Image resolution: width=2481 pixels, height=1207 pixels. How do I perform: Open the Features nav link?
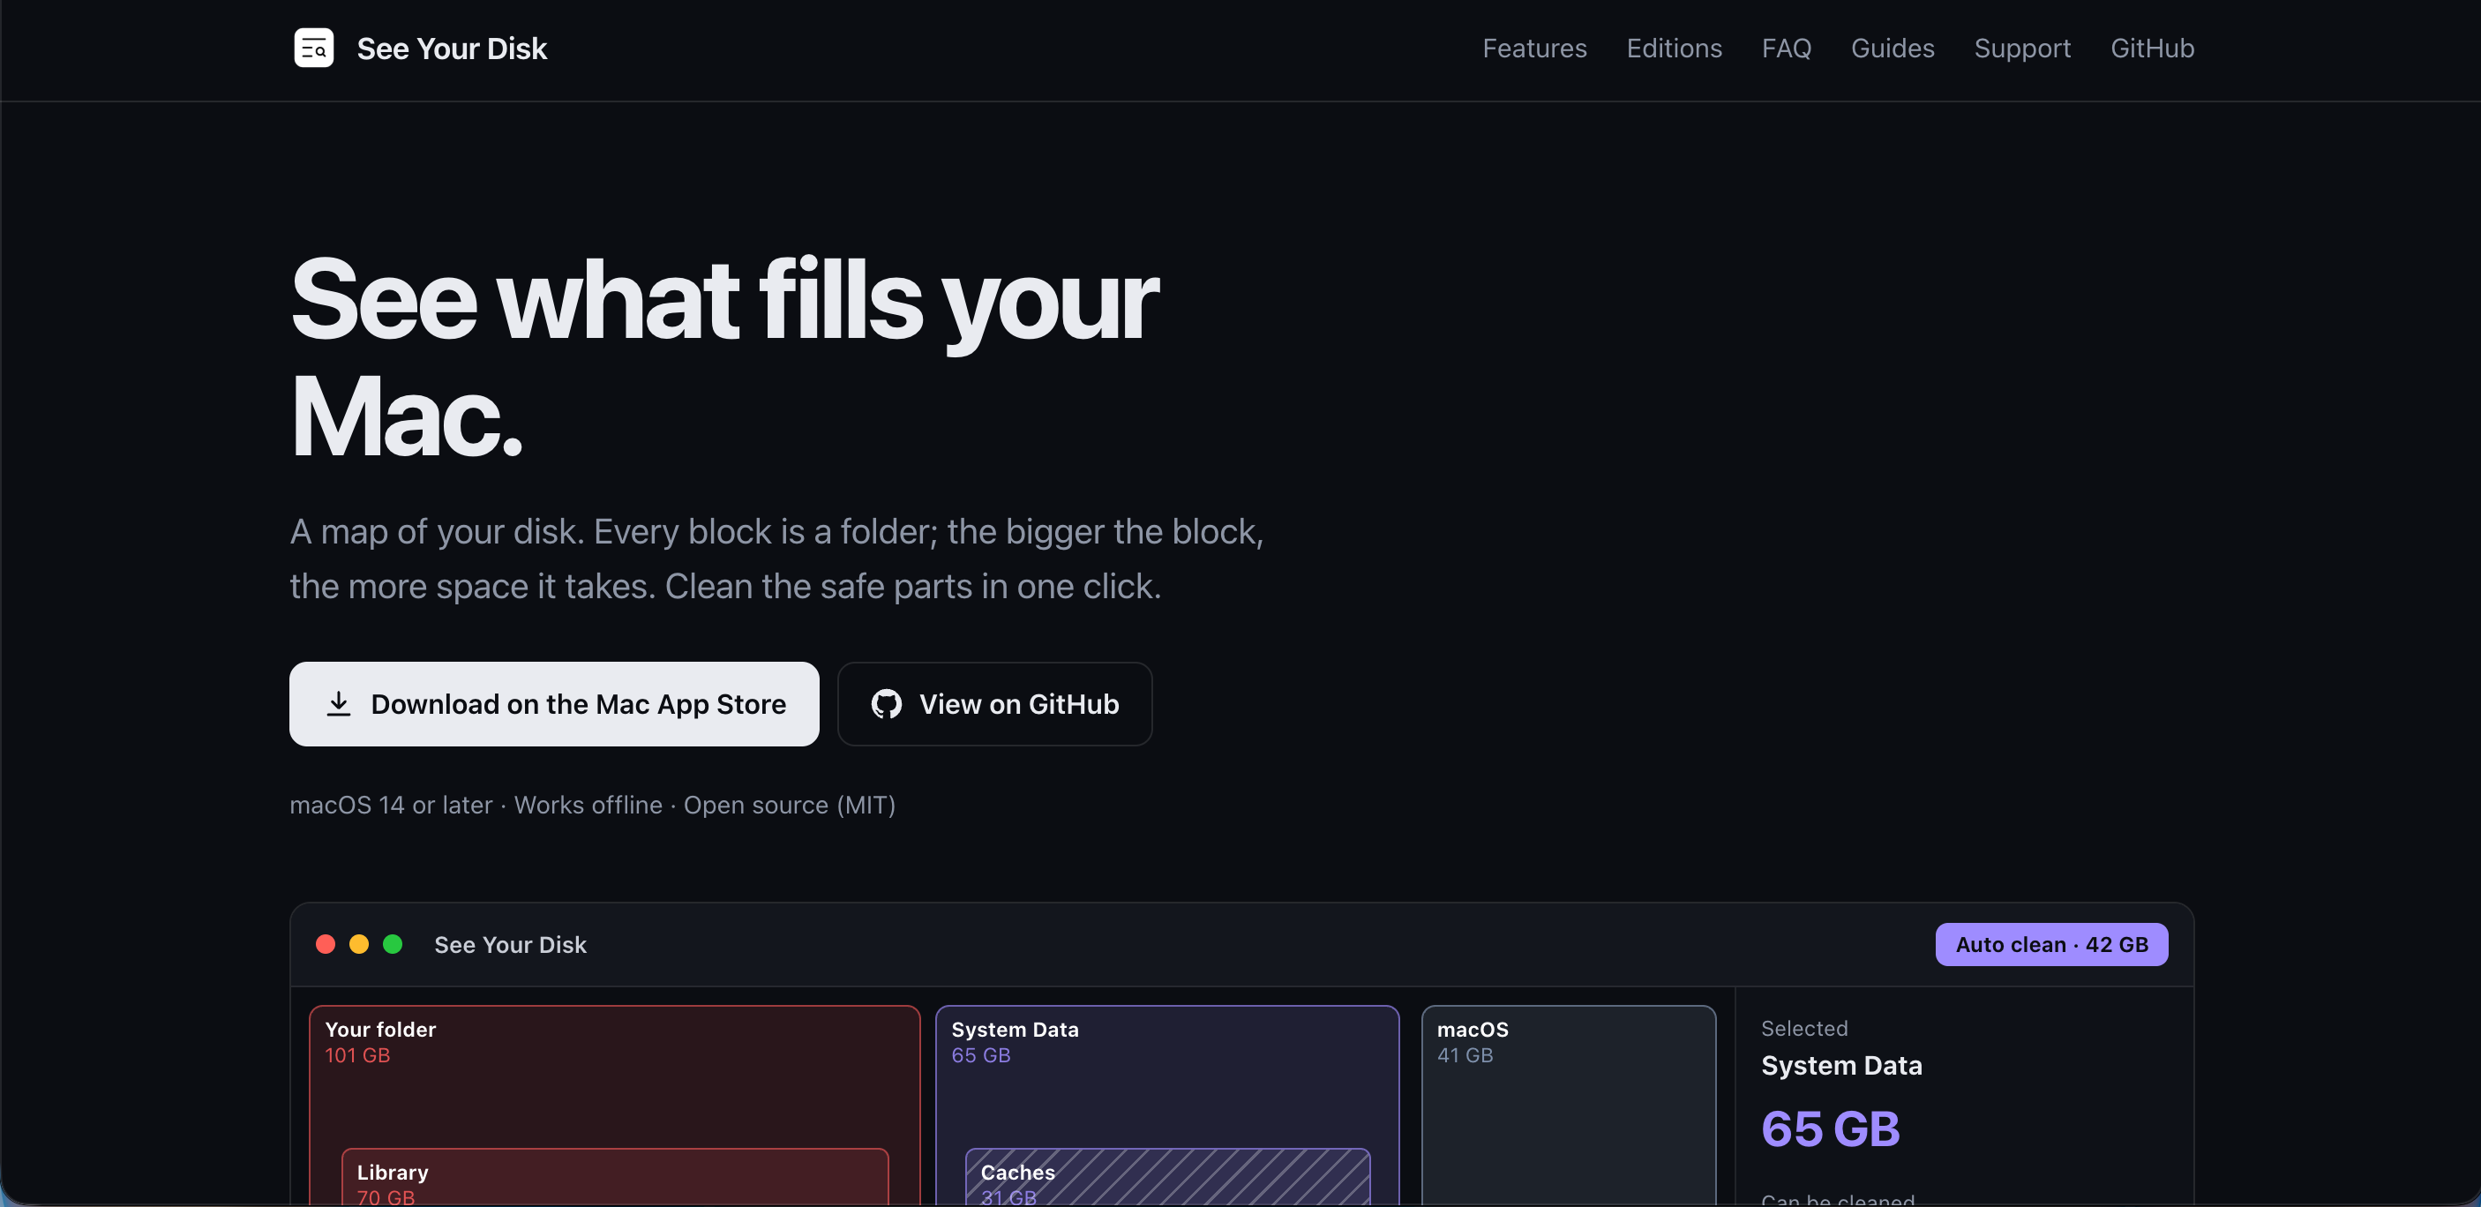point(1534,49)
